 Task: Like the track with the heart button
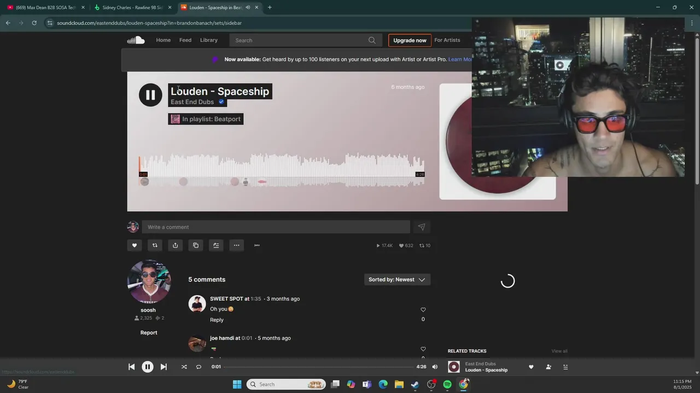pyautogui.click(x=135, y=245)
